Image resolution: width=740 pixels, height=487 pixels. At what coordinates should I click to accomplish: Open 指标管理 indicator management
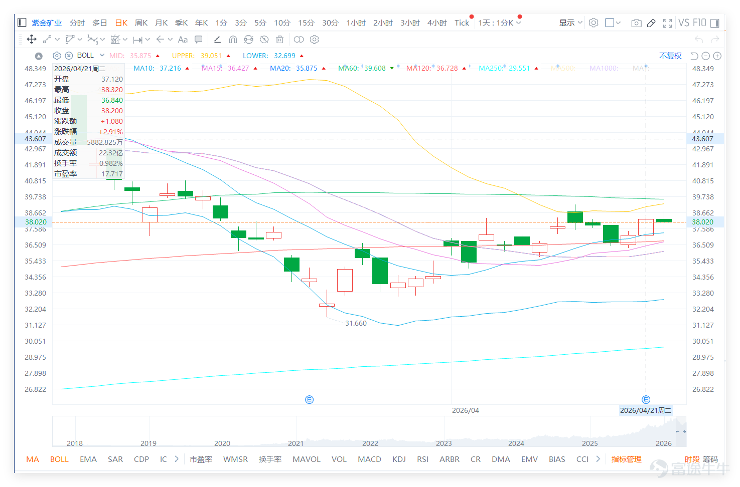pyautogui.click(x=626, y=459)
